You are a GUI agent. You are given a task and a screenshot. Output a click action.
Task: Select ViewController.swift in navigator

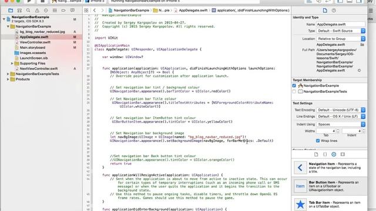[x=35, y=42]
